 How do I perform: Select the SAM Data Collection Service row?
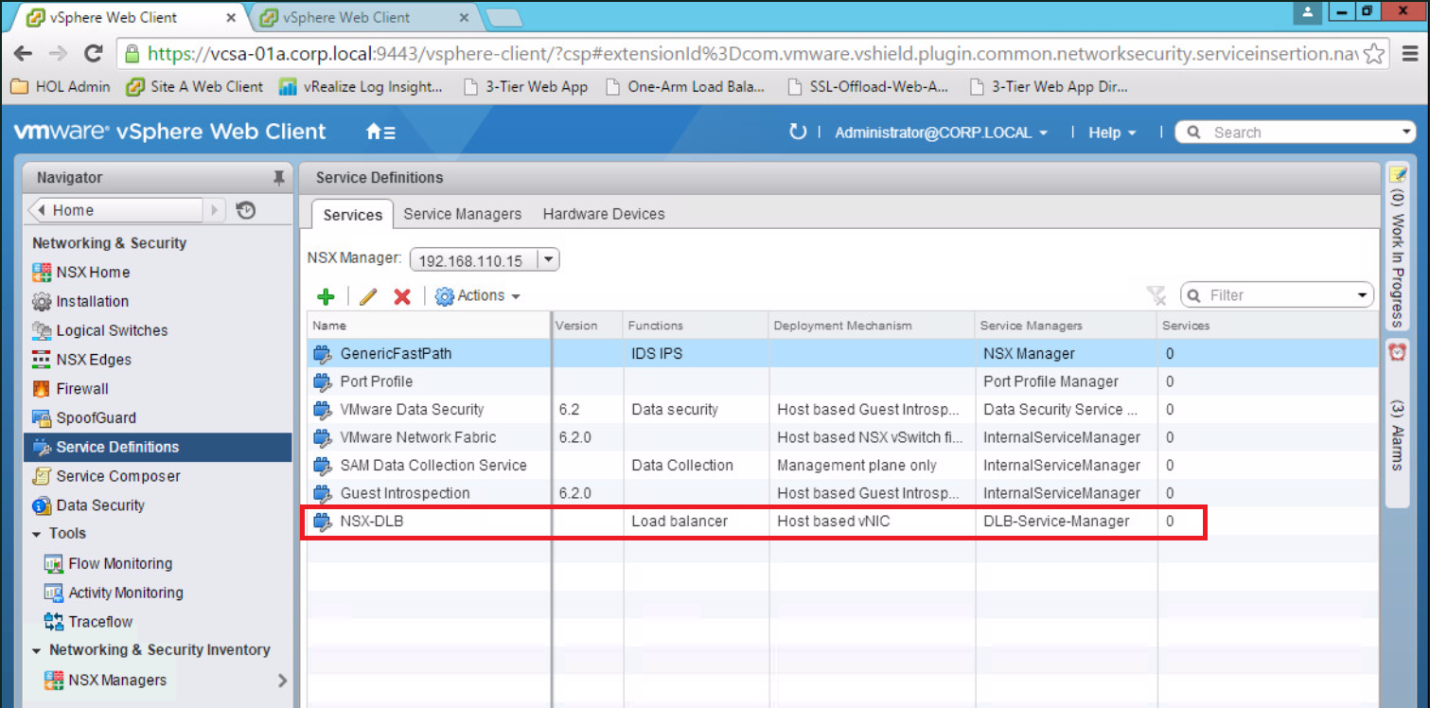click(x=841, y=466)
